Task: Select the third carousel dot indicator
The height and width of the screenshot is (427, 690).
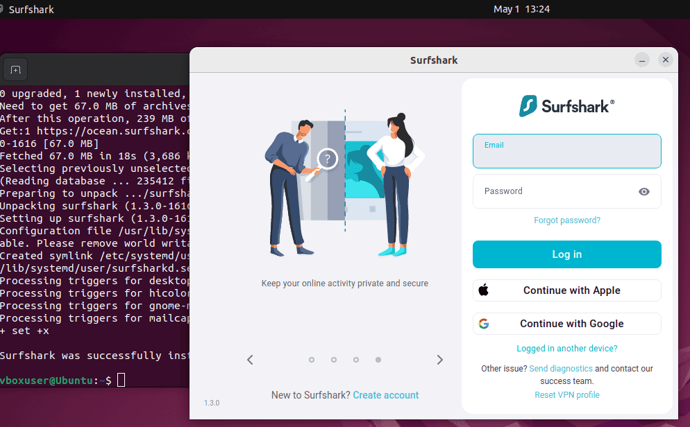Action: click(x=356, y=360)
